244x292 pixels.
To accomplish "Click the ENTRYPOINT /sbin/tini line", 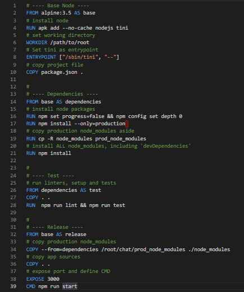I will pyautogui.click(x=72, y=57).
